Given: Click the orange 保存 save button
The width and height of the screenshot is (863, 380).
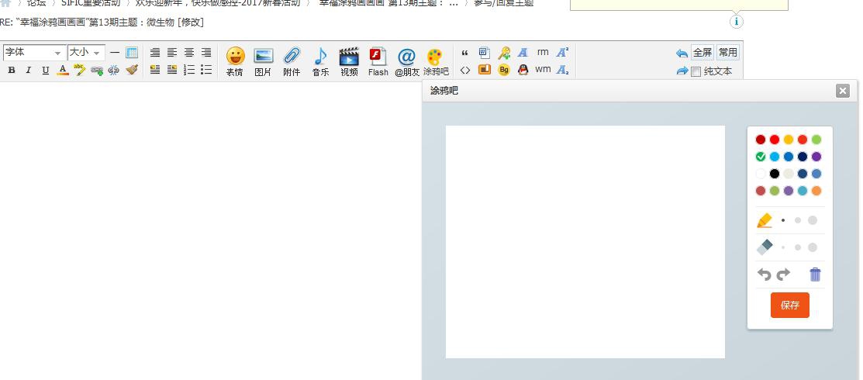Looking at the screenshot, I should [x=789, y=305].
